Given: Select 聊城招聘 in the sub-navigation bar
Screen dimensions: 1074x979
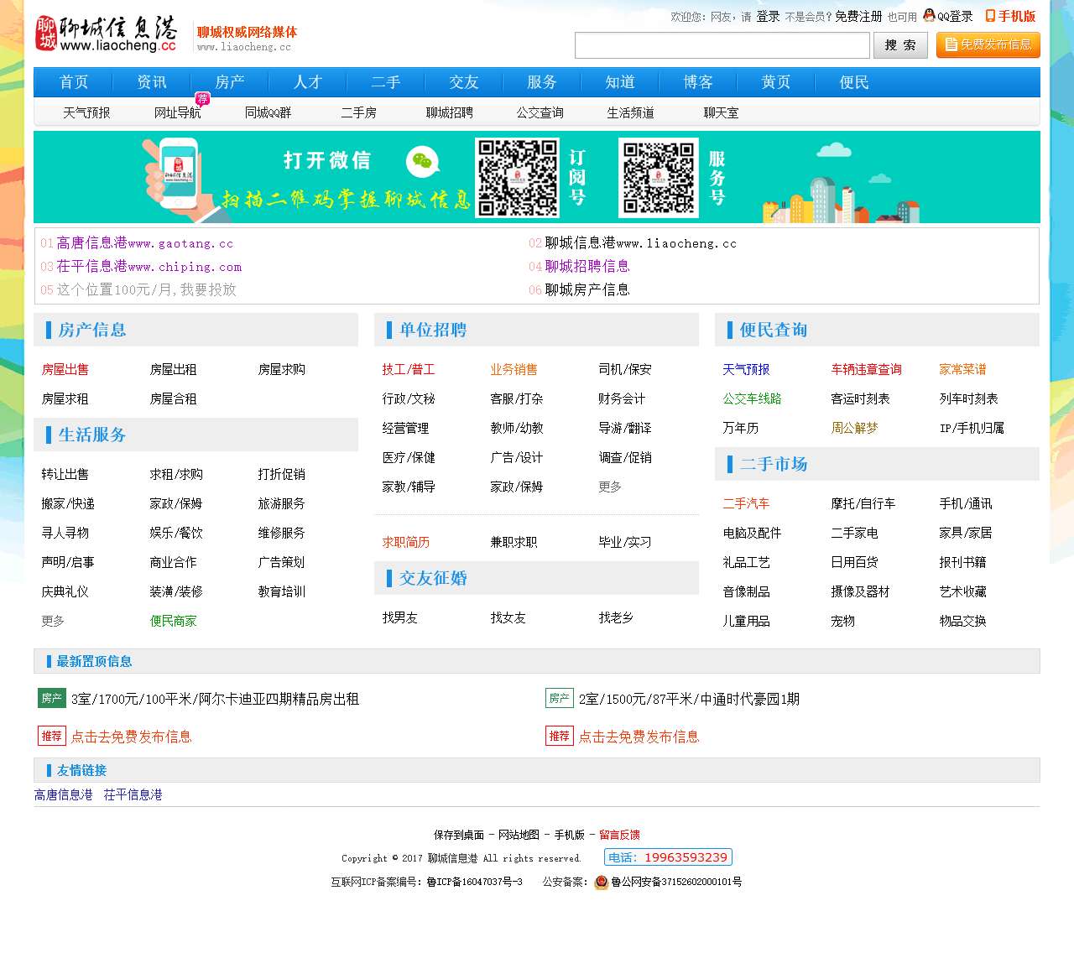Looking at the screenshot, I should click(x=449, y=112).
